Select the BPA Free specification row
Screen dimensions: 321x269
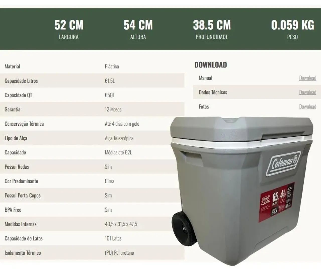(75, 210)
